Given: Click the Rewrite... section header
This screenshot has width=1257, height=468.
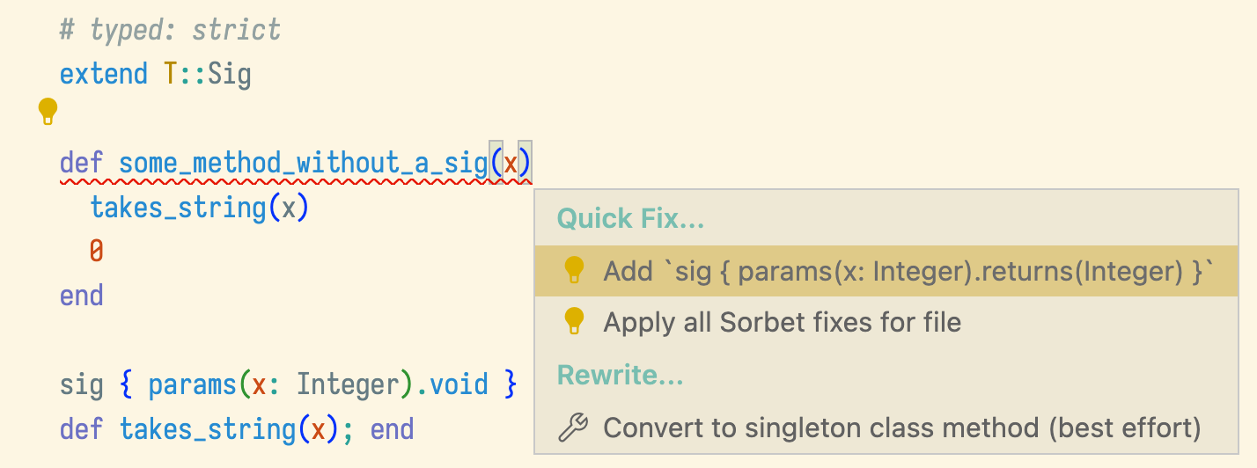Looking at the screenshot, I should (x=620, y=376).
